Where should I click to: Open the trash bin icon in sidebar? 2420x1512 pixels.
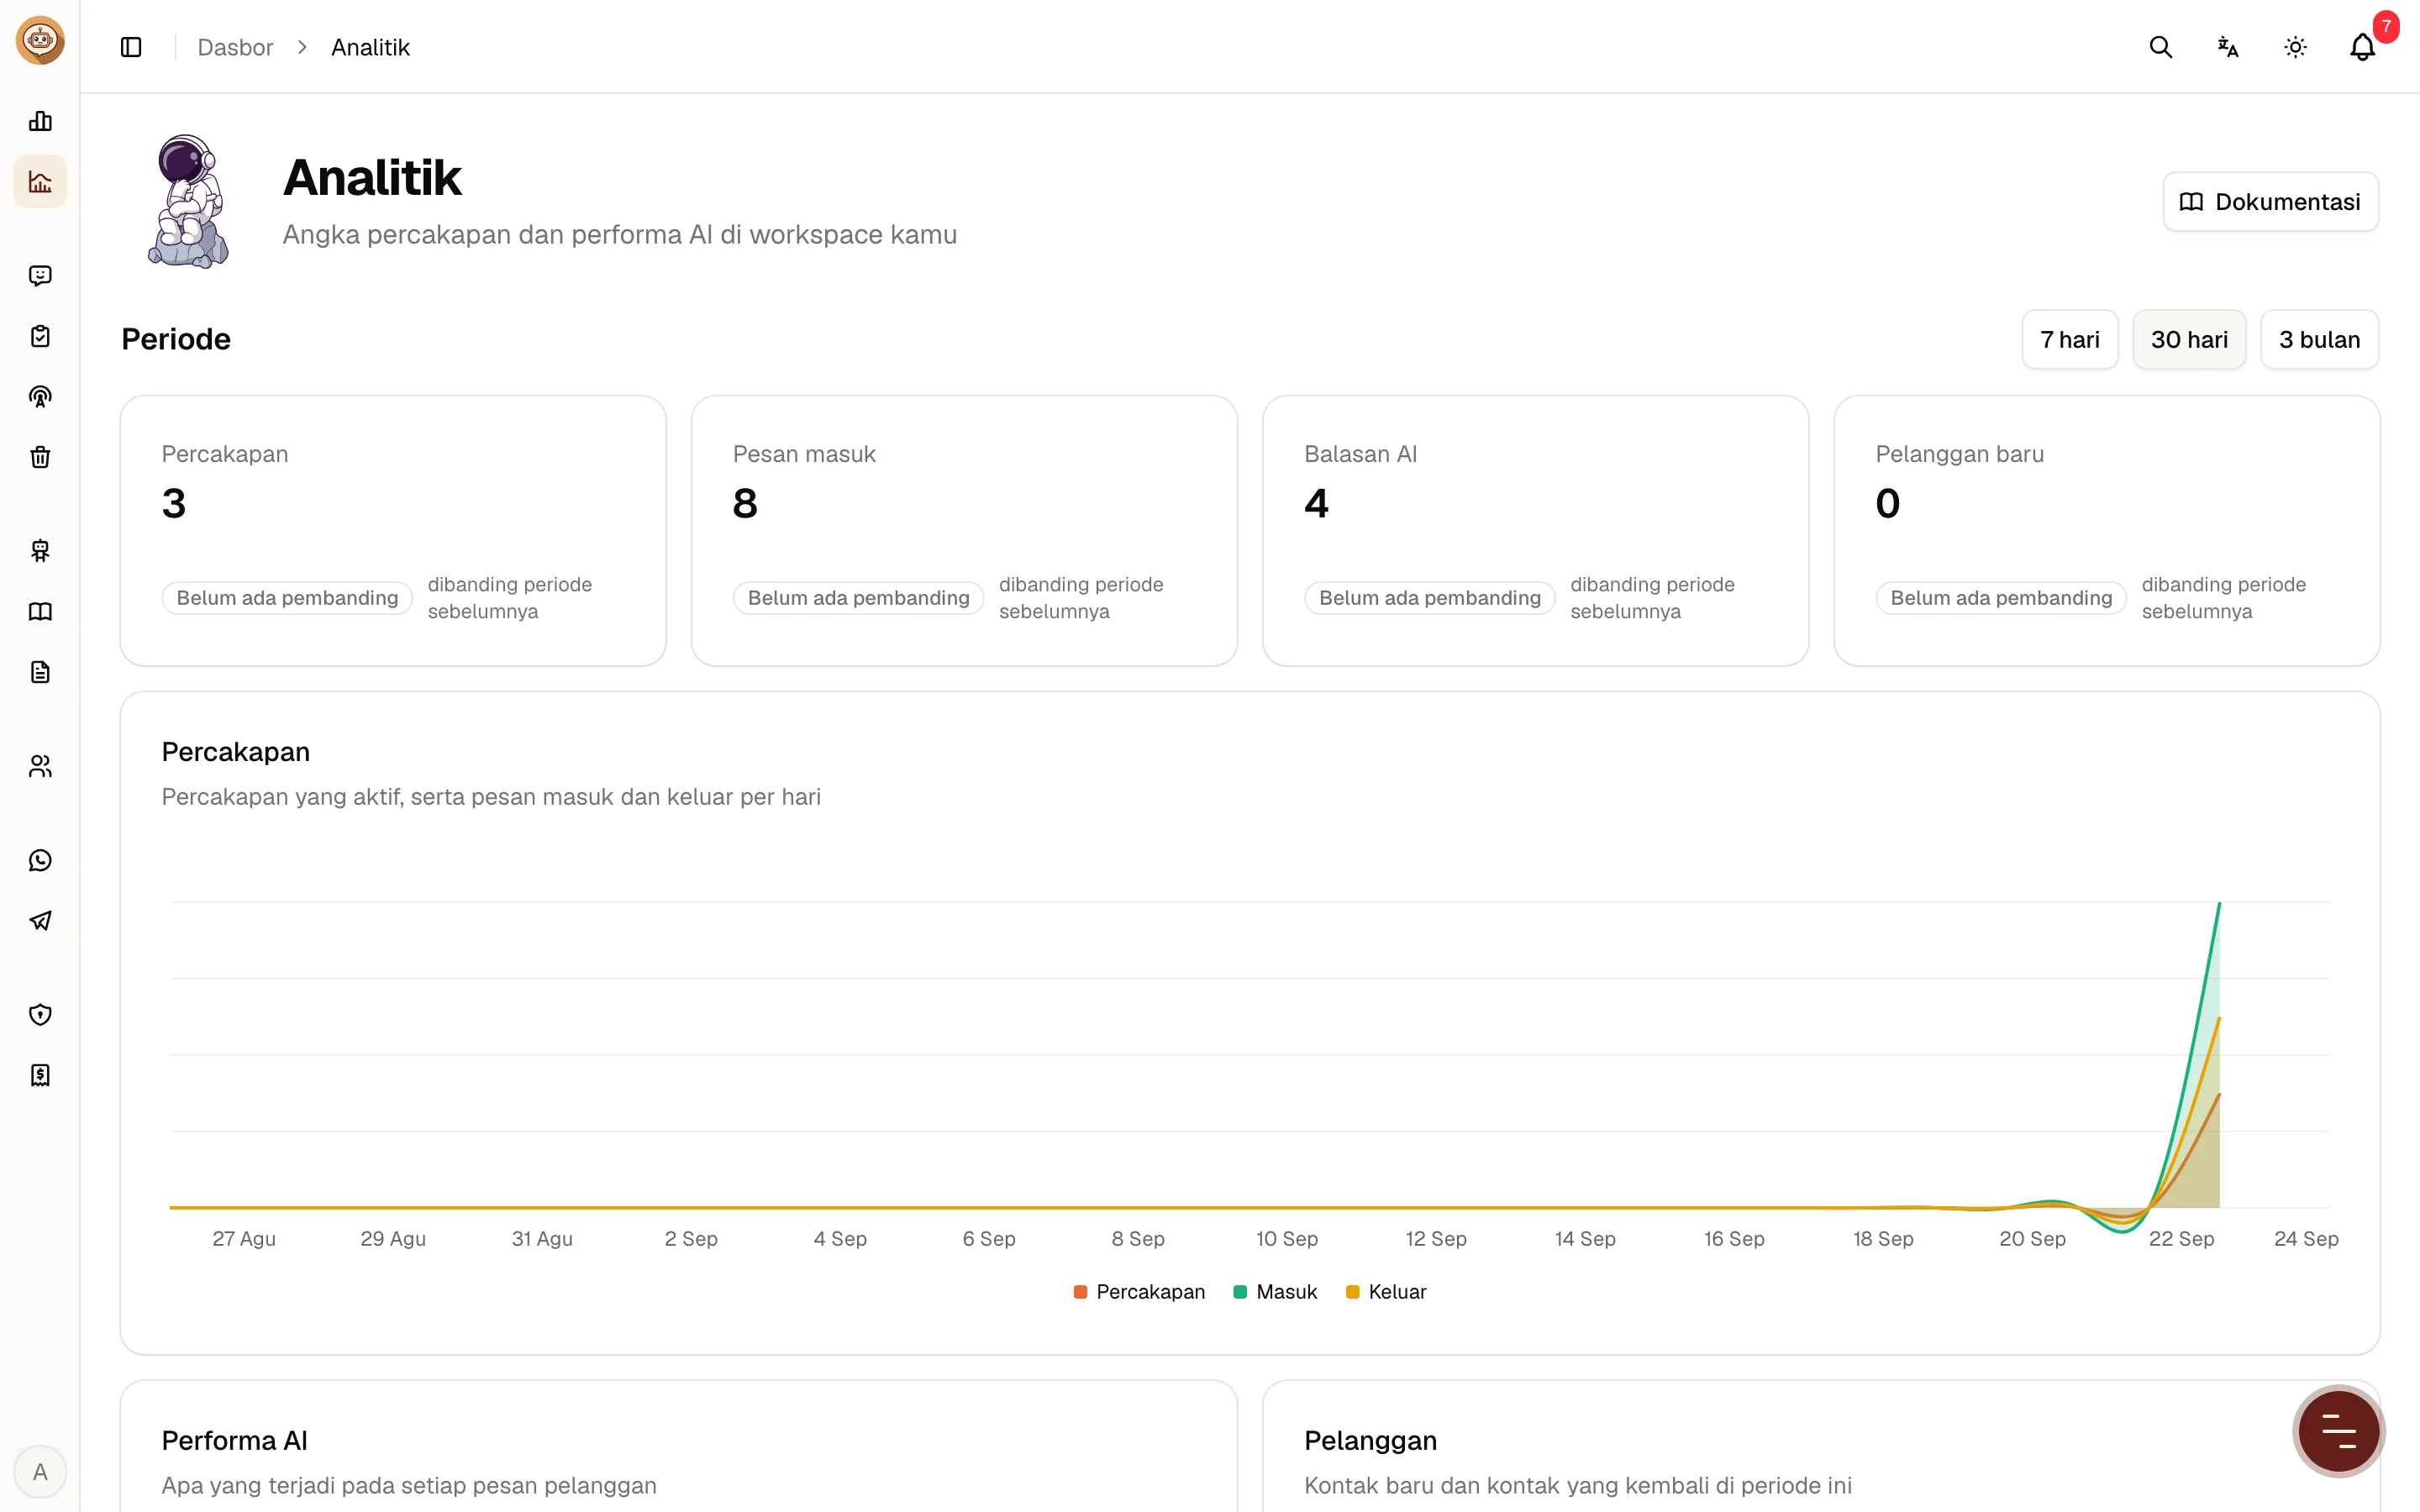pos(40,457)
